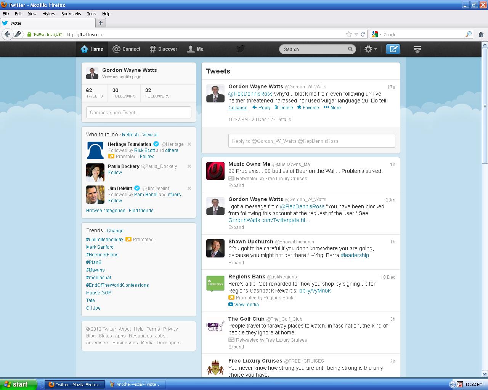Screen dimensions: 488x390
Task: Go to the Me profile tab
Action: [x=195, y=49]
